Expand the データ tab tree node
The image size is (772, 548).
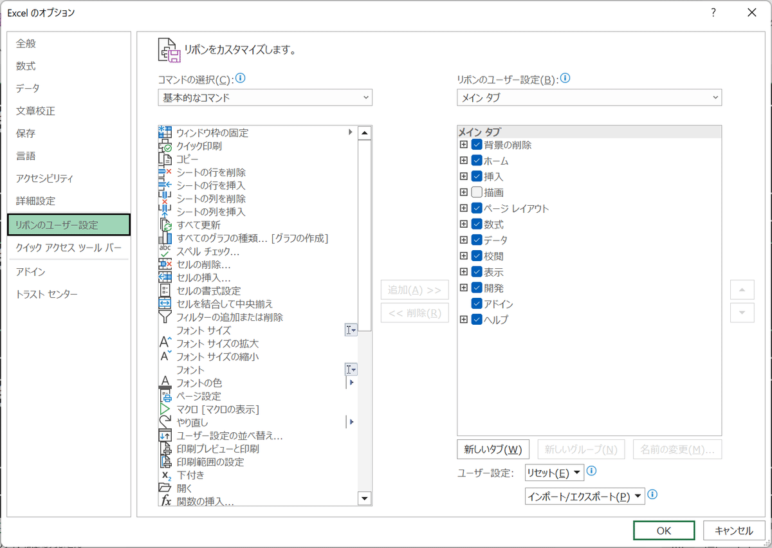(x=463, y=240)
